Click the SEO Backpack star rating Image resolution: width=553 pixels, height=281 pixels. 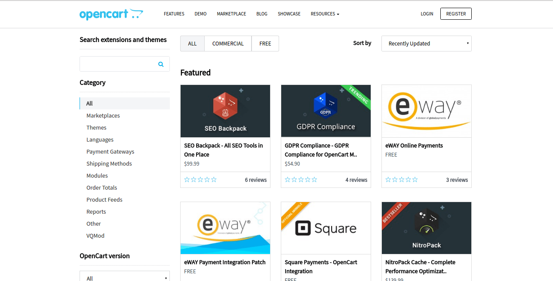(200, 180)
